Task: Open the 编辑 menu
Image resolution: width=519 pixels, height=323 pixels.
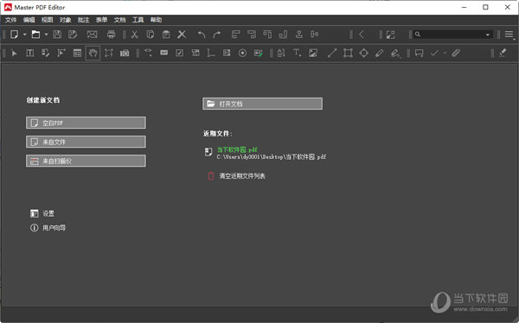Action: pos(29,20)
